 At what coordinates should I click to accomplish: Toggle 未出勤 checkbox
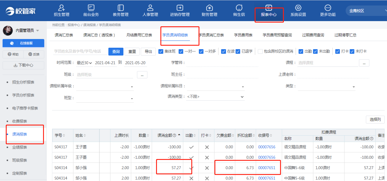point(316,51)
